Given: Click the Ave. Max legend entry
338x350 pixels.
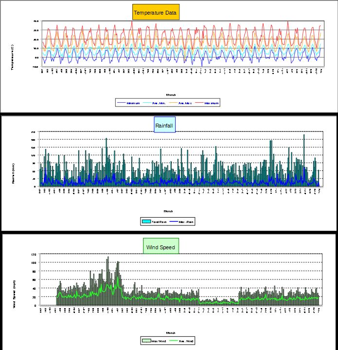Looking at the screenshot, I should click(x=180, y=103).
